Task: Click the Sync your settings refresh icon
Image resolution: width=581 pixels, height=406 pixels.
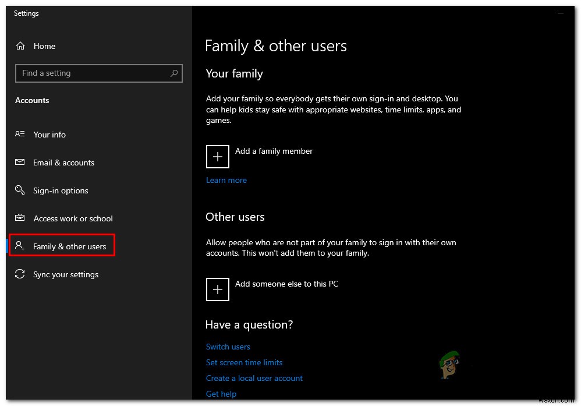Action: coord(20,274)
